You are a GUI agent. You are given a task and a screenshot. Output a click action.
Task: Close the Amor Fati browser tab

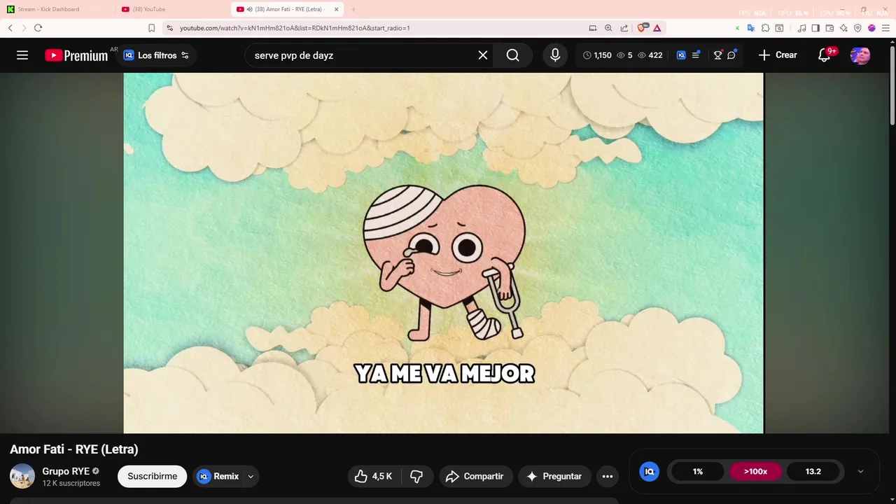[336, 9]
